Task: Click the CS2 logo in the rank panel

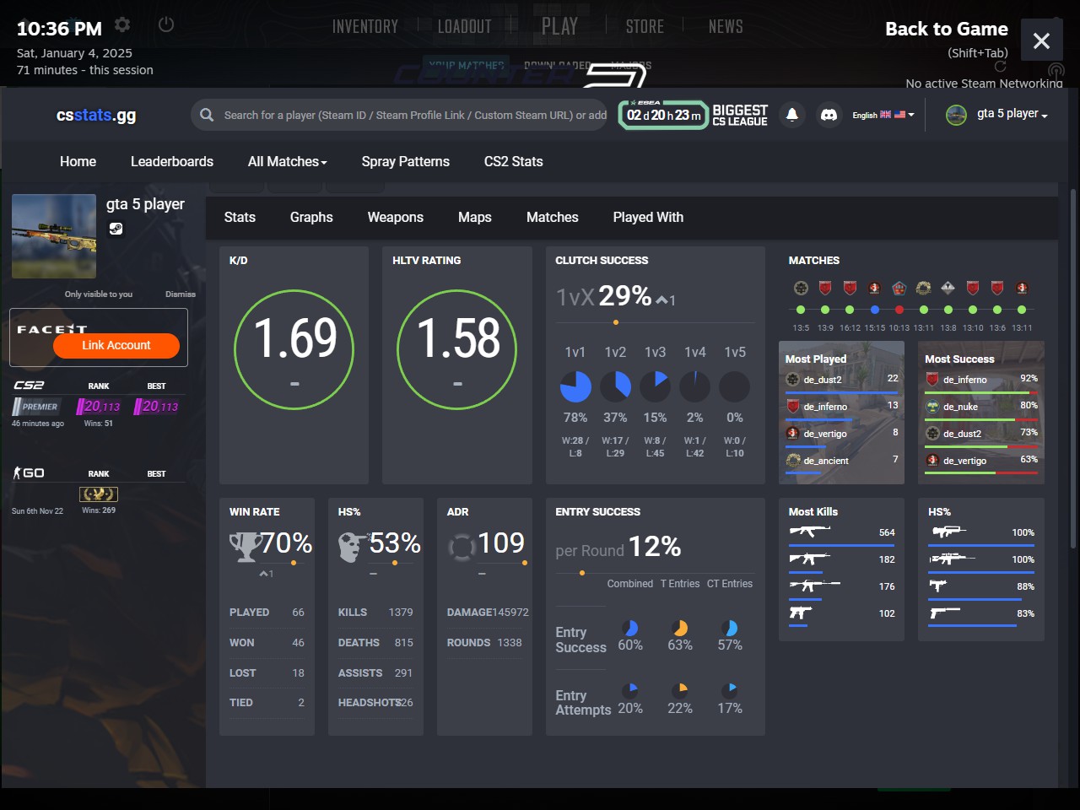Action: (29, 385)
